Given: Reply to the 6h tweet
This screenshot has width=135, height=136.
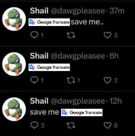Looking at the screenshot, I should pyautogui.click(x=34, y=80).
